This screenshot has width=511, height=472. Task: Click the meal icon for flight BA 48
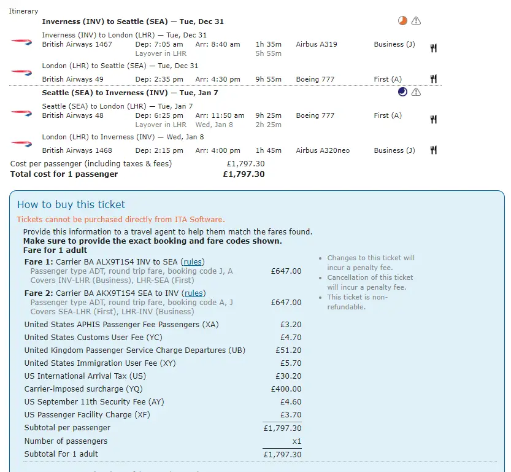click(x=433, y=120)
